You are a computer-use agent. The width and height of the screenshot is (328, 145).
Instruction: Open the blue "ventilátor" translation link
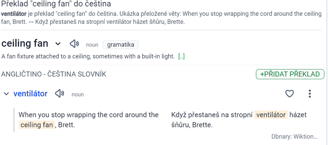click(x=31, y=94)
